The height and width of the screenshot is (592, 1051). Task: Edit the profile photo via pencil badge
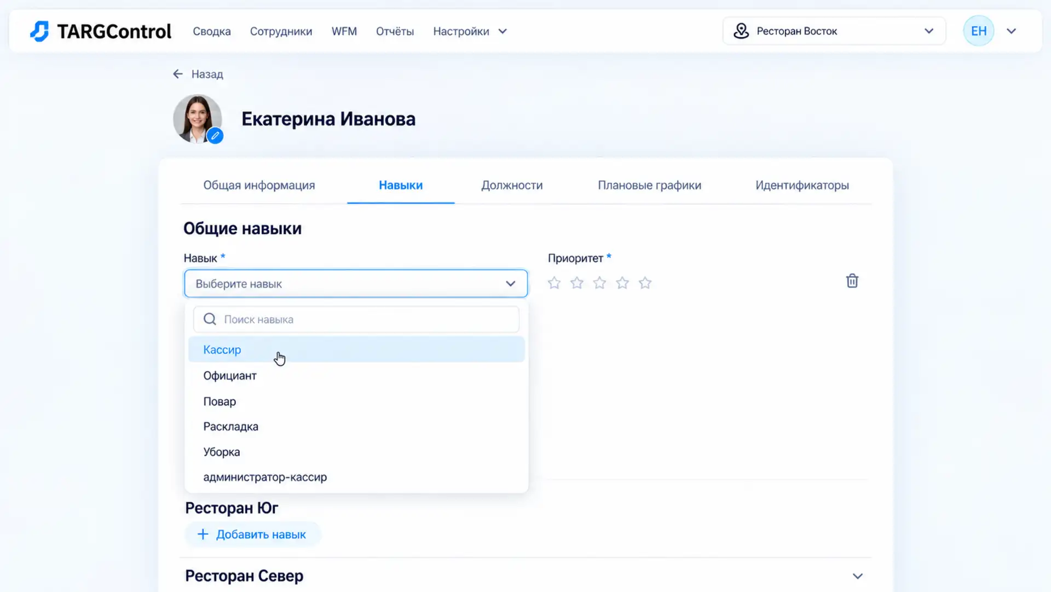click(x=215, y=135)
